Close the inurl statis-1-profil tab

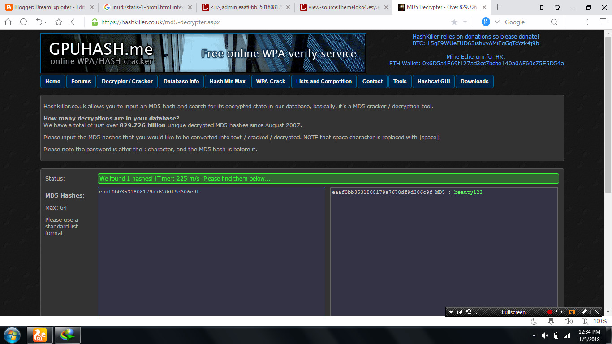pyautogui.click(x=191, y=7)
